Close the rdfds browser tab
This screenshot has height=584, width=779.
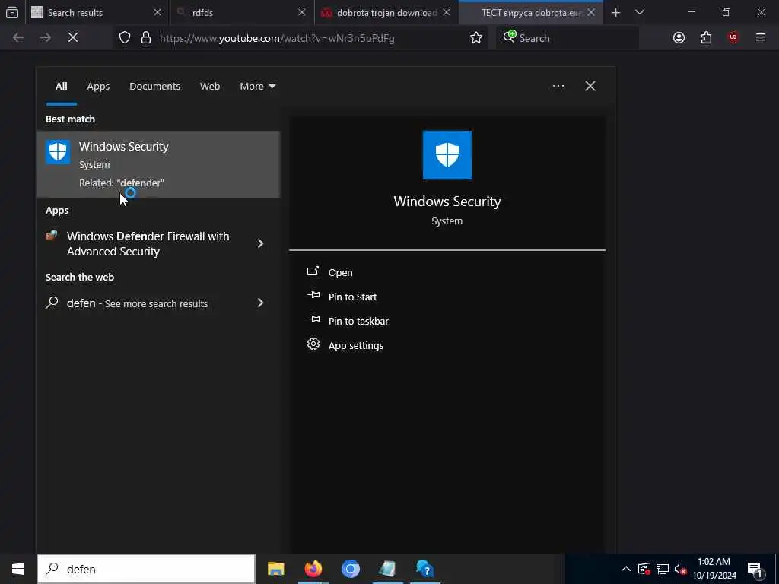(301, 12)
